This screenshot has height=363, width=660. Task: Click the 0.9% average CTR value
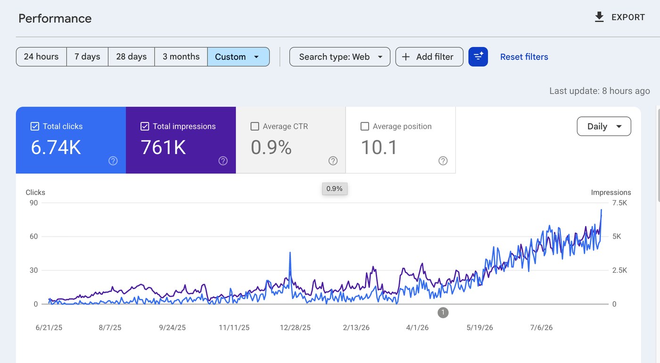click(271, 147)
